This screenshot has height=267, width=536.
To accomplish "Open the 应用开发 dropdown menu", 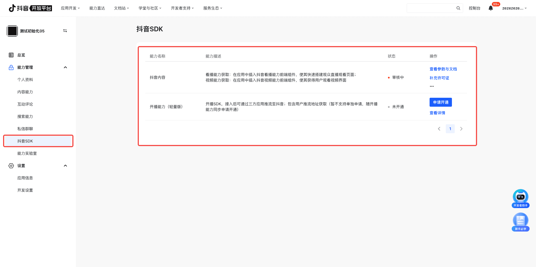I will click(x=70, y=8).
